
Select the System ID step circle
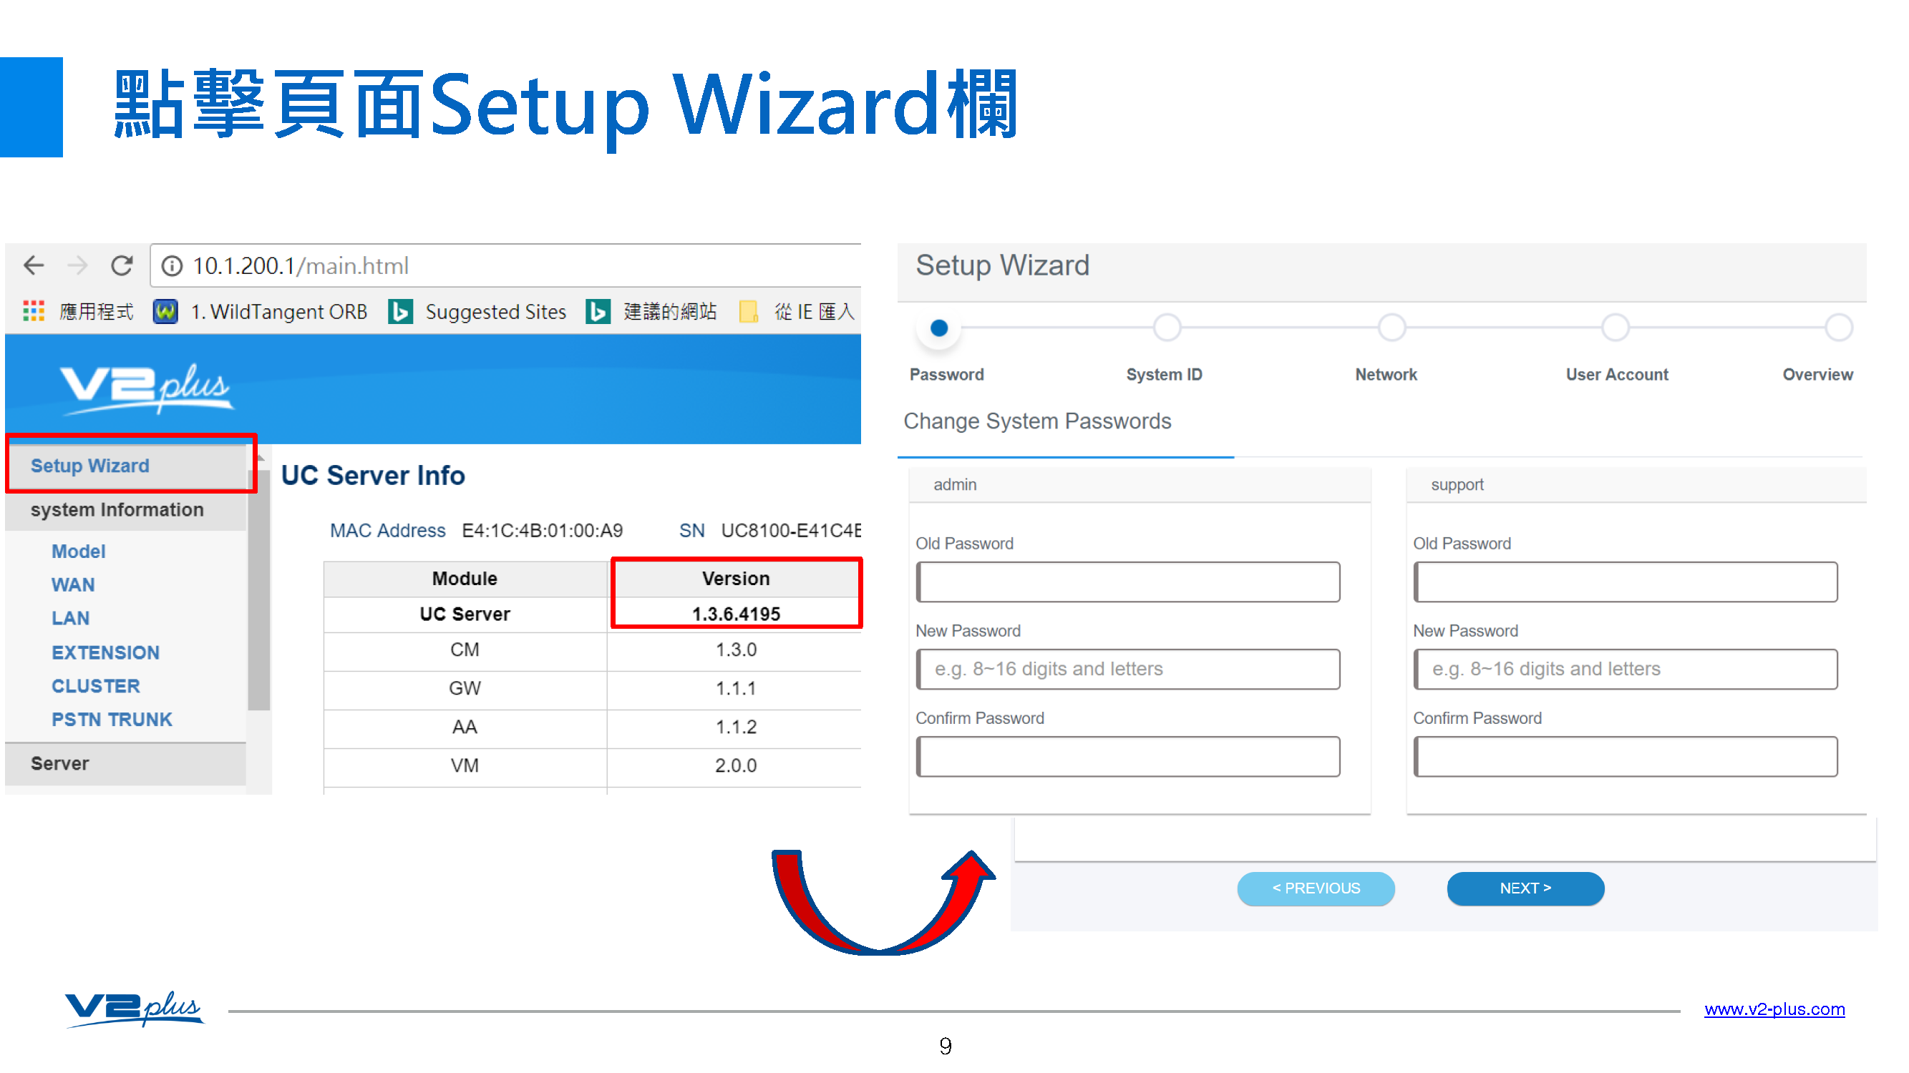(x=1167, y=328)
